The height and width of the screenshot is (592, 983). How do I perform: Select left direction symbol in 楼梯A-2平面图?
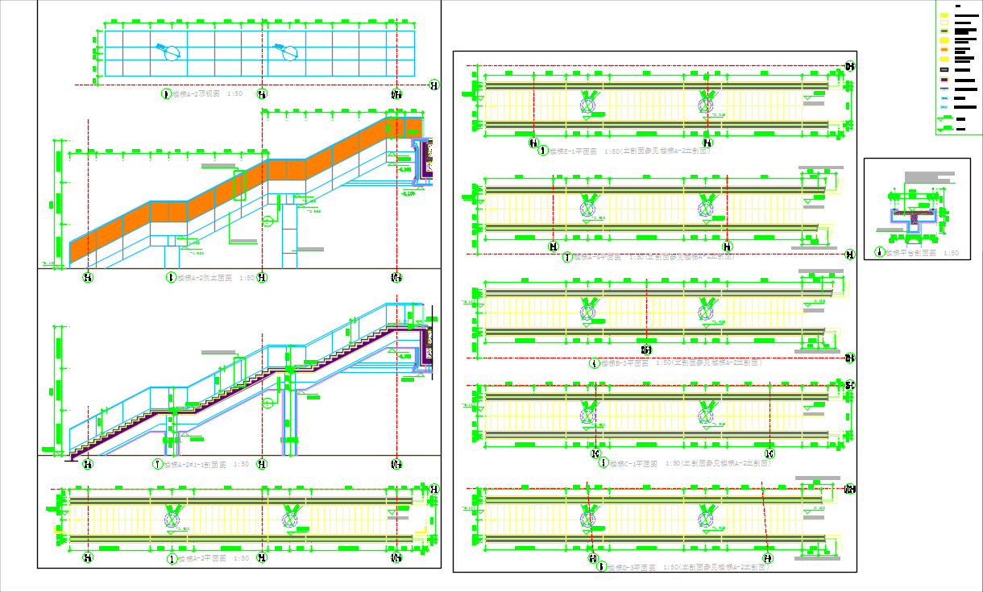click(172, 518)
